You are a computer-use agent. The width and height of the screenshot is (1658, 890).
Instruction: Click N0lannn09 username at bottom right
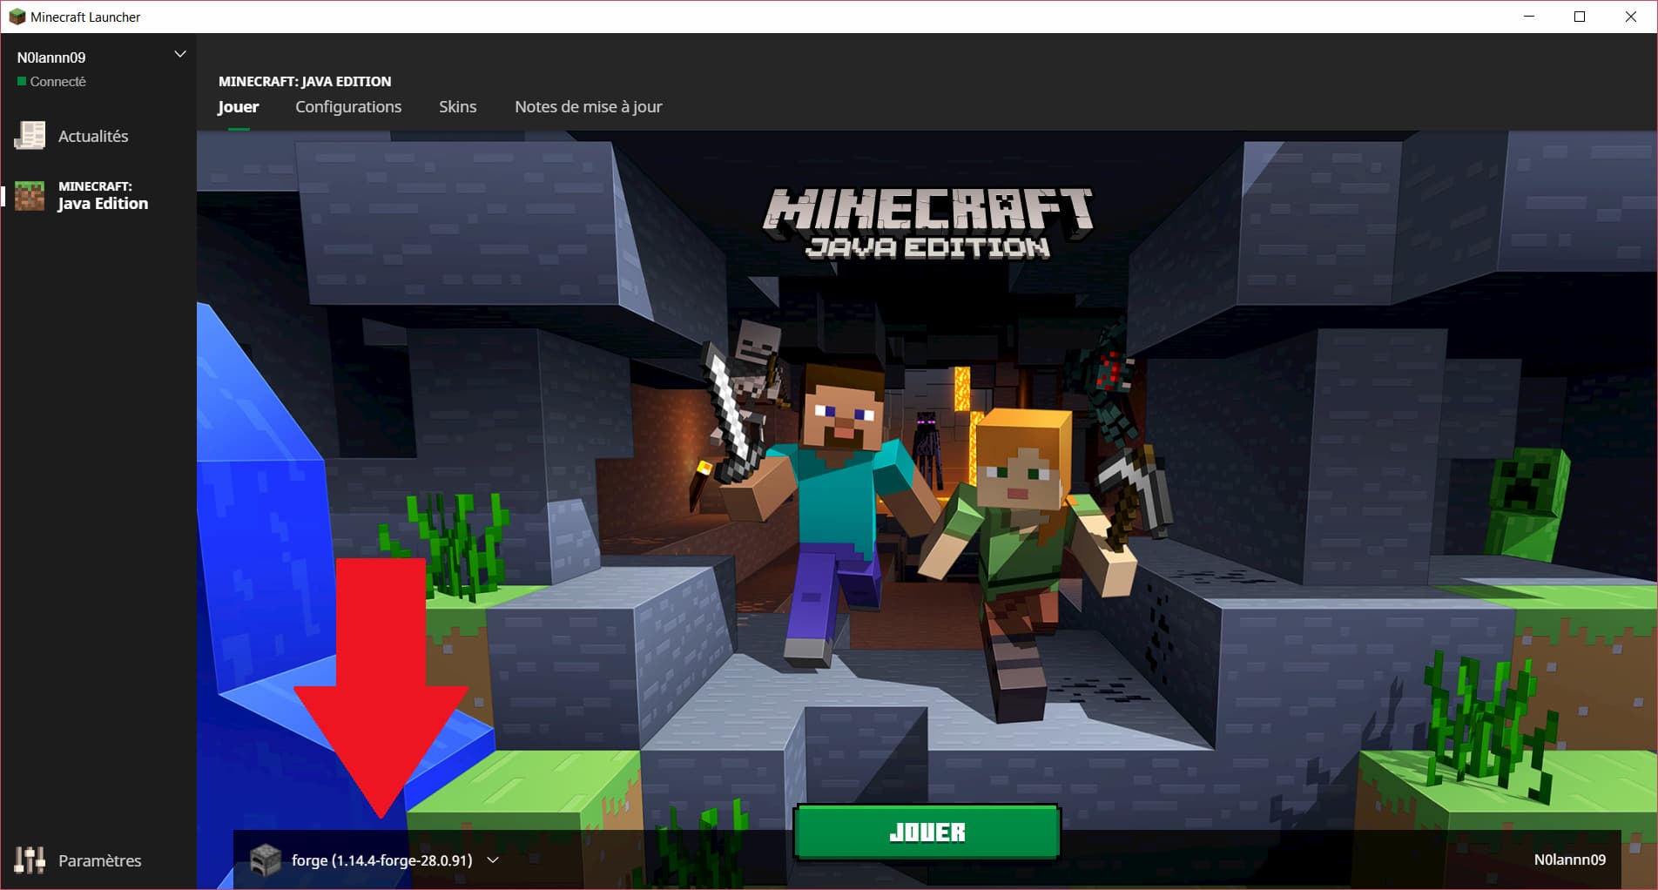coord(1570,860)
